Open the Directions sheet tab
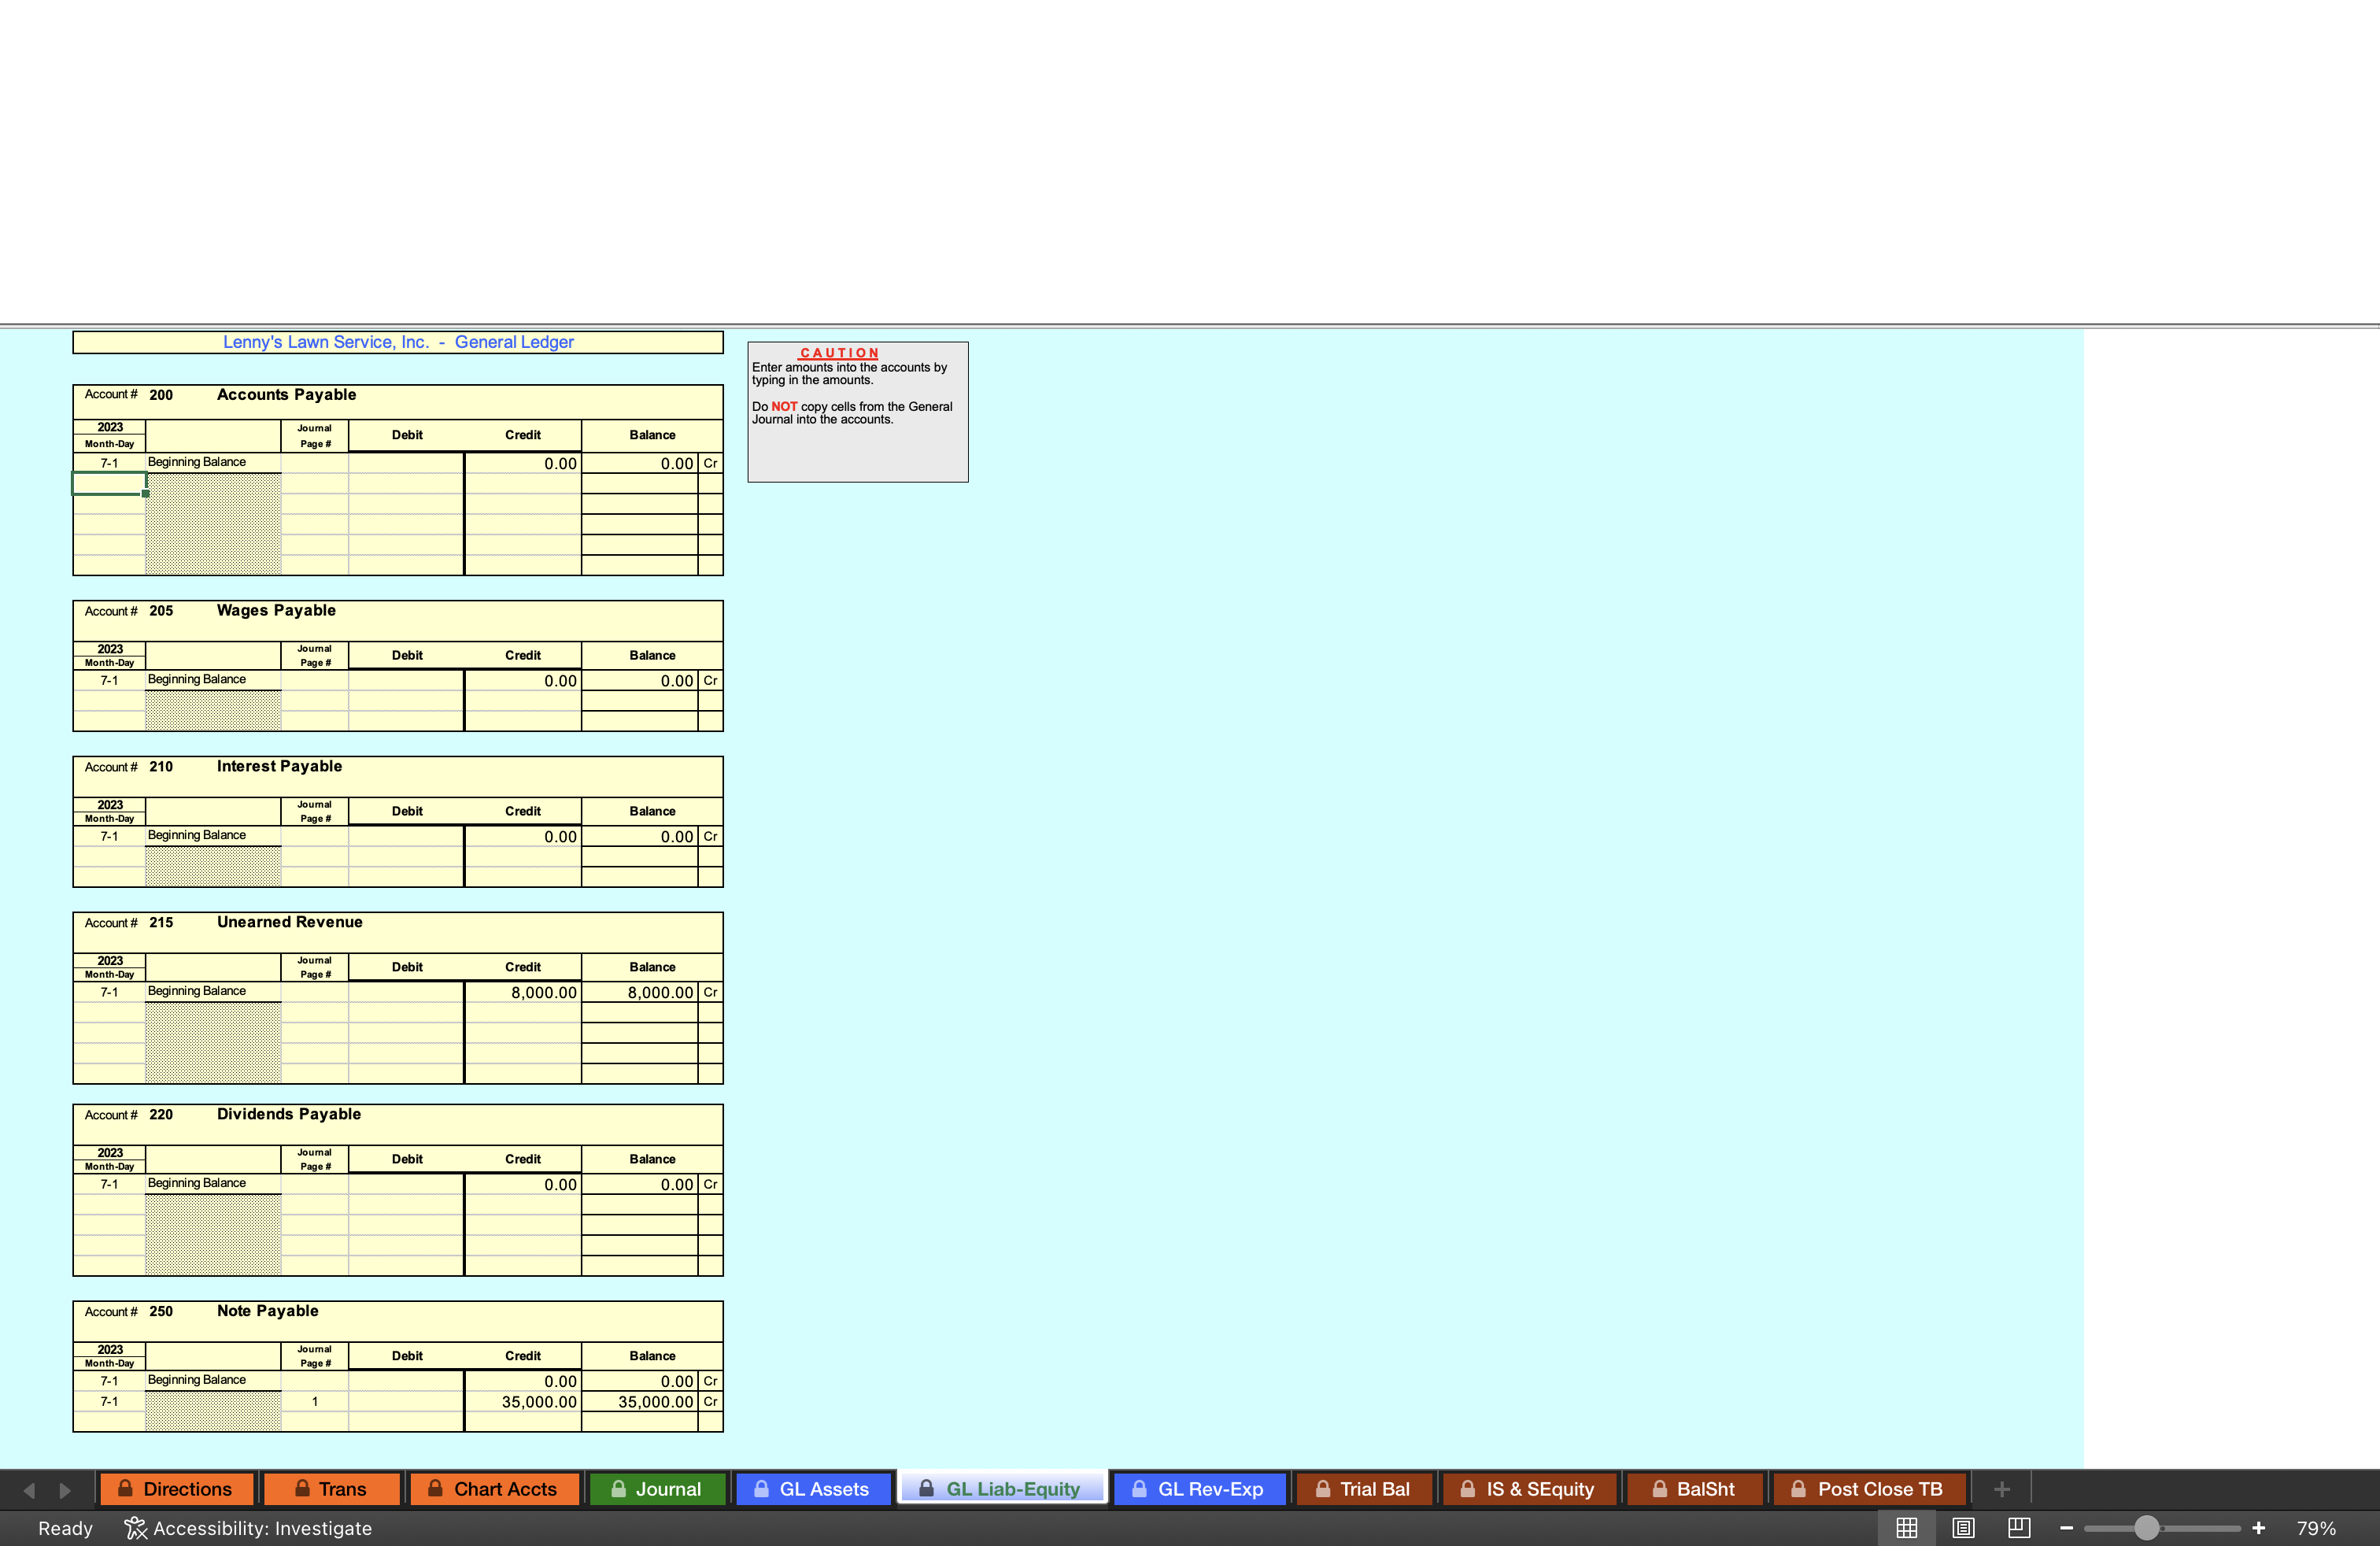The height and width of the screenshot is (1546, 2380). click(176, 1489)
